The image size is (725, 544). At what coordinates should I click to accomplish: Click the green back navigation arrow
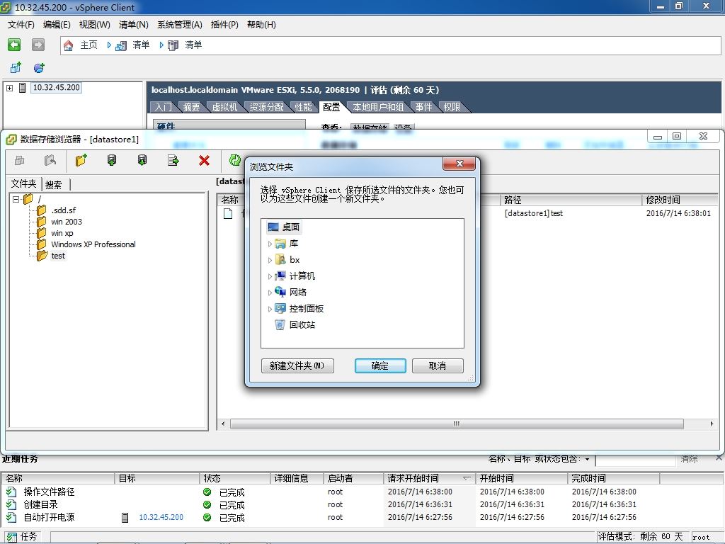click(14, 45)
